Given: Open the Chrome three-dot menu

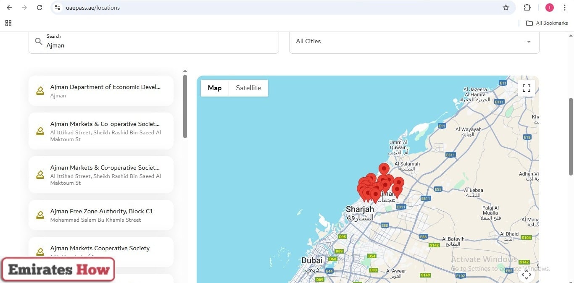Looking at the screenshot, I should [564, 8].
